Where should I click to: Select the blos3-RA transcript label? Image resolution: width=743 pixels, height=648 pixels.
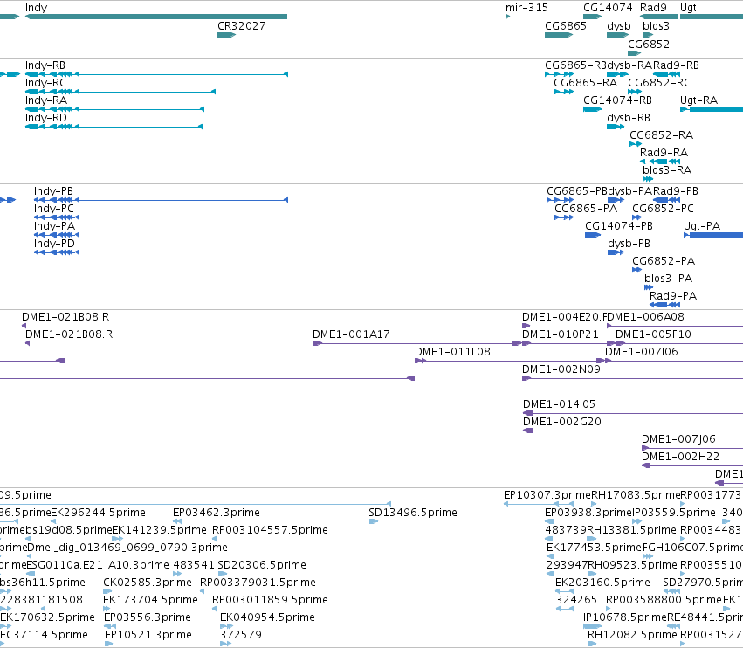(x=667, y=170)
